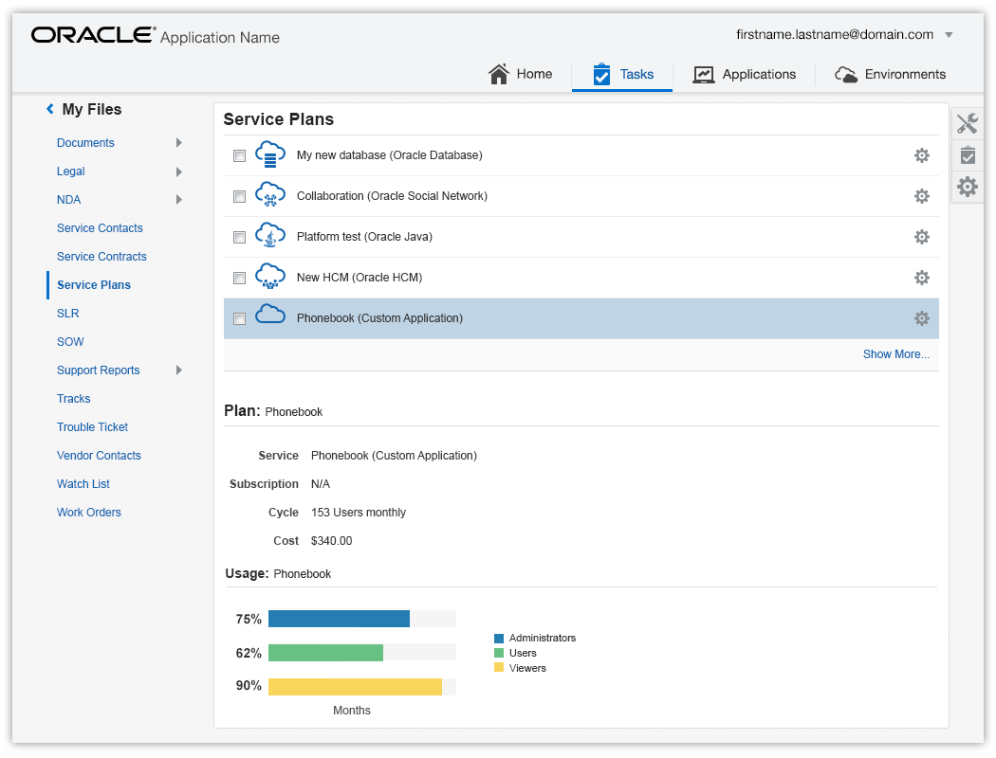Open the Work Orders link
Viewport: 996px width, 758px height.
click(x=89, y=513)
